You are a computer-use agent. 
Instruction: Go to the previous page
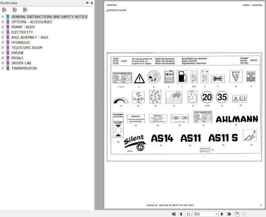[x=181, y=214]
